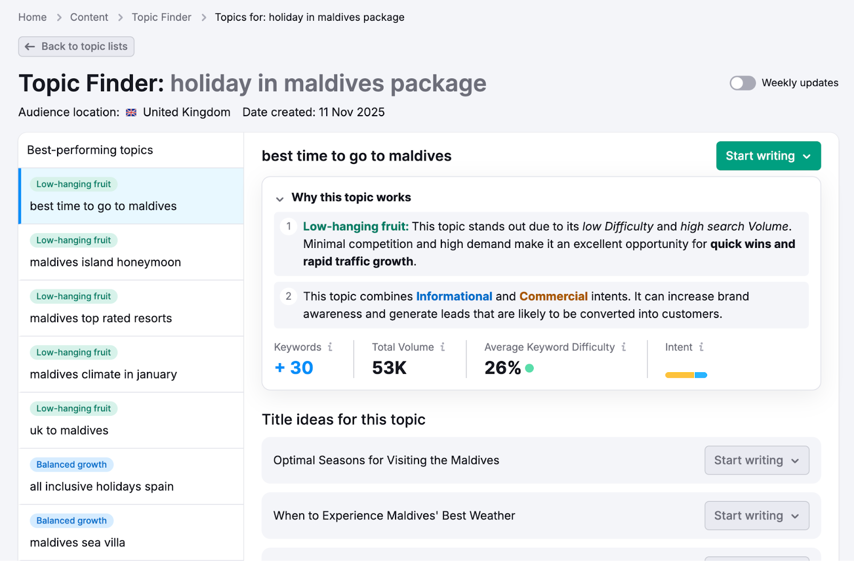Click the Keywords info icon
854x561 pixels.
point(330,347)
